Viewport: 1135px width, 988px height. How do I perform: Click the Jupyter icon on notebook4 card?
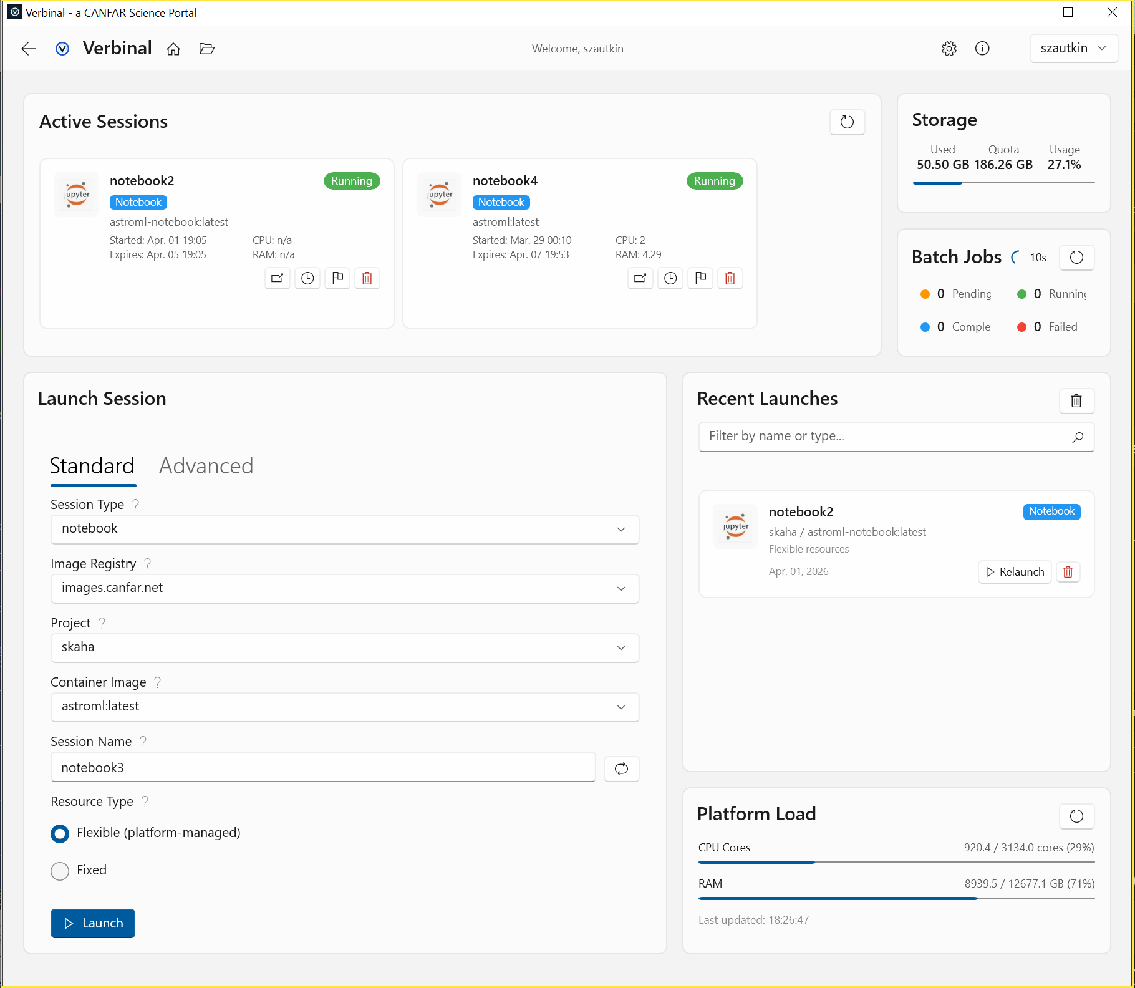pos(439,195)
